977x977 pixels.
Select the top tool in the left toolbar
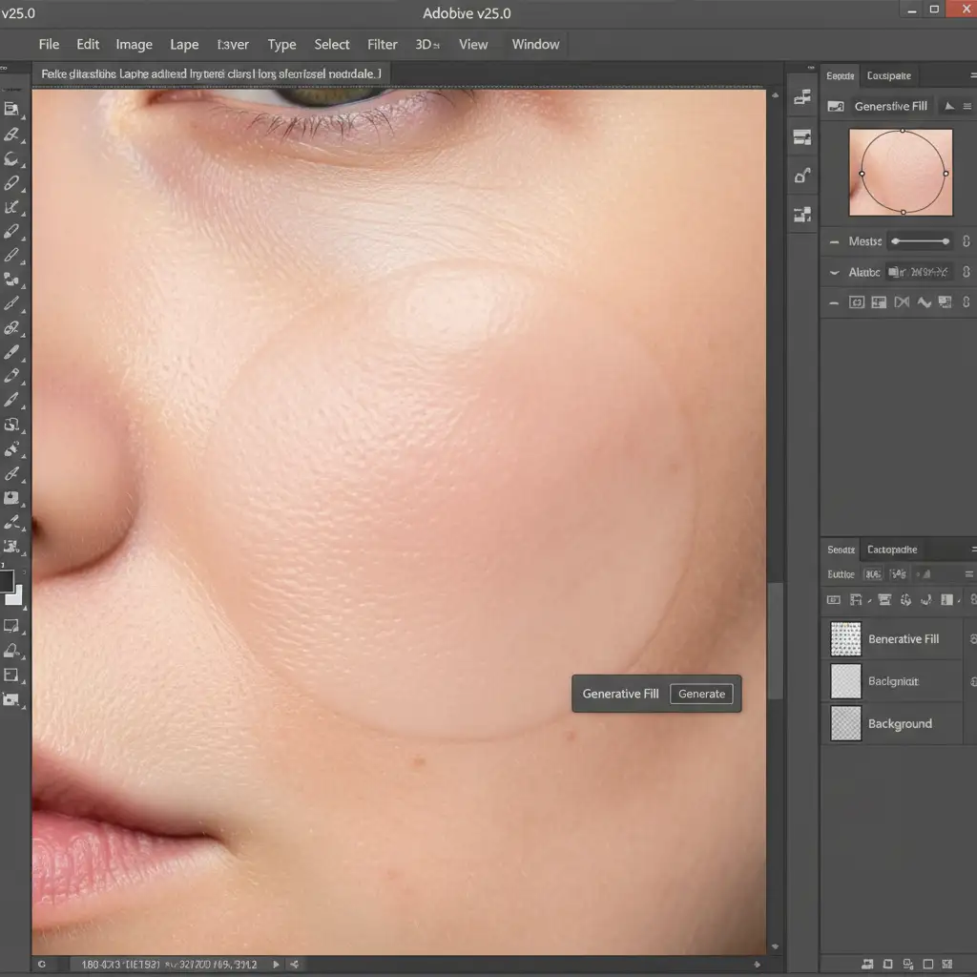(11, 110)
